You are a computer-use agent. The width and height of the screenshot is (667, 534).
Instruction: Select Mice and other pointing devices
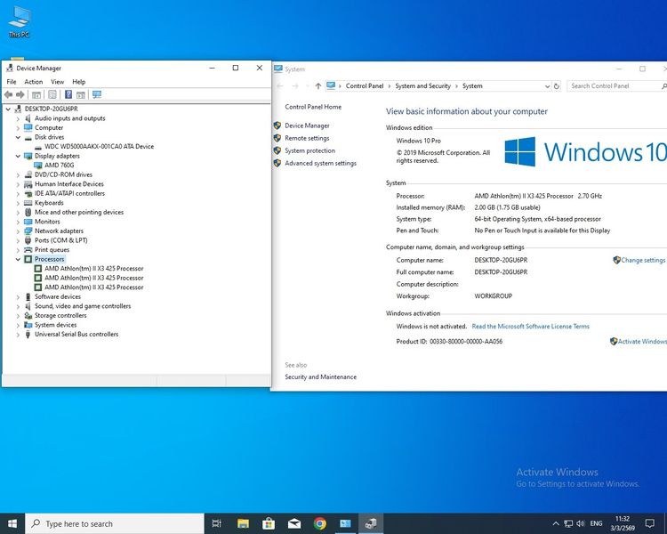click(x=79, y=213)
